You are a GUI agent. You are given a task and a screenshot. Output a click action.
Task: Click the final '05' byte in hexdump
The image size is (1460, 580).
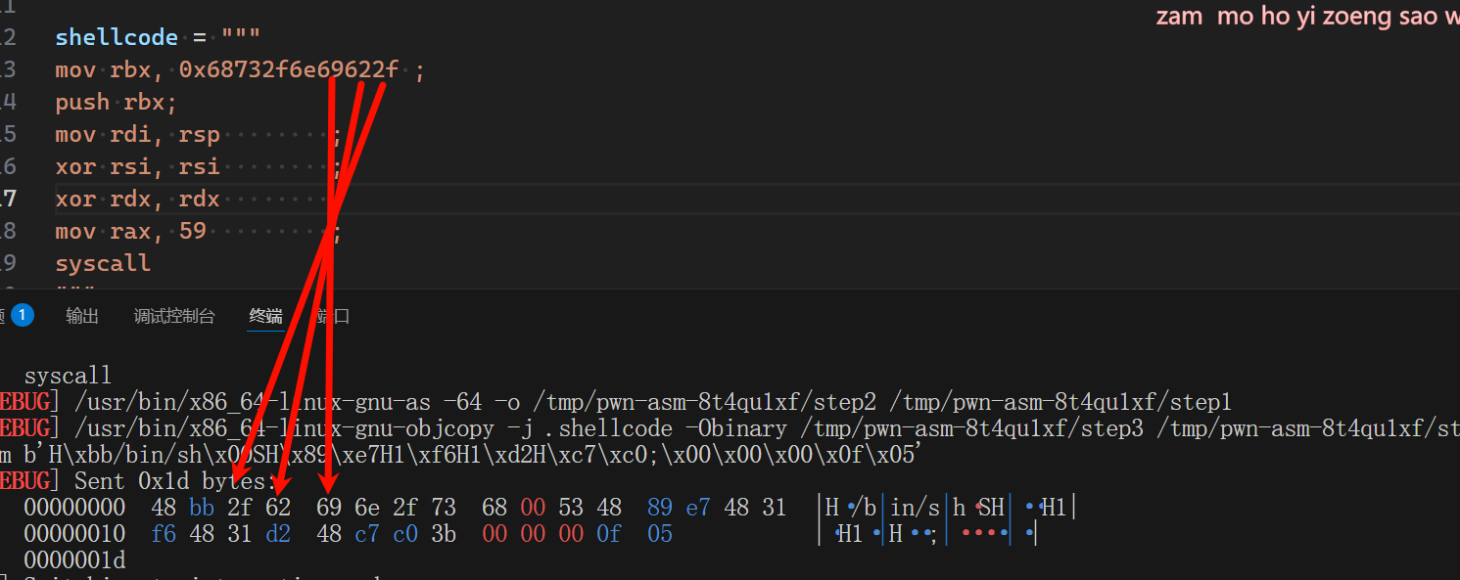(660, 534)
